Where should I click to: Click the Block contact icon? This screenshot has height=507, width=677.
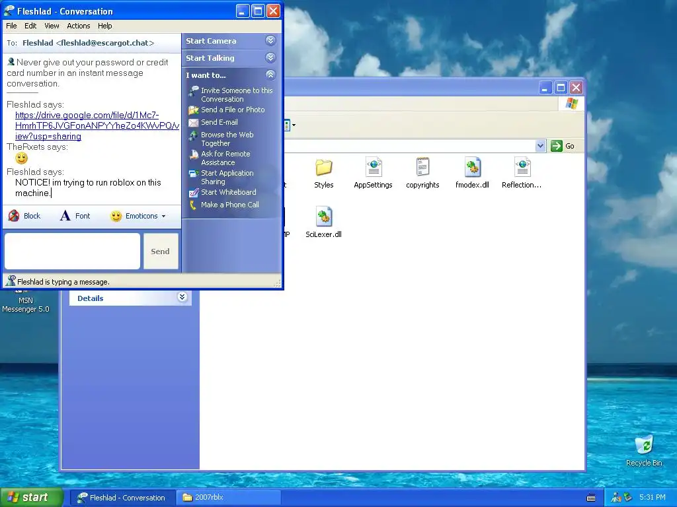[14, 216]
